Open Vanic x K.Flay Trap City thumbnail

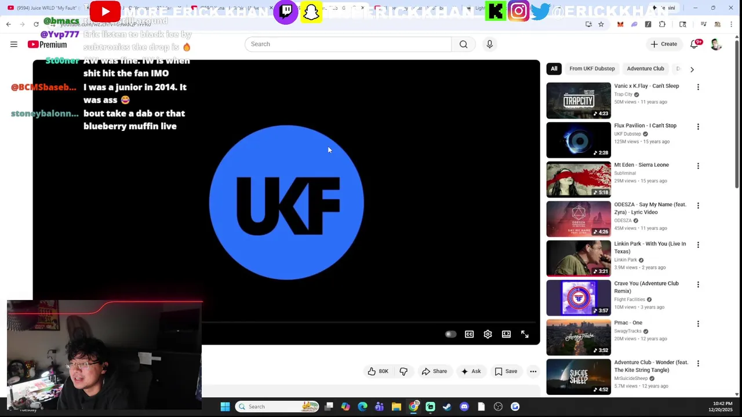(x=579, y=101)
